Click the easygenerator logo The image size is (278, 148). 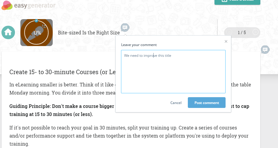[x=29, y=5]
